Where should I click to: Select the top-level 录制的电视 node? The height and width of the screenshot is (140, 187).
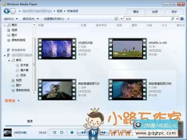click(18, 40)
